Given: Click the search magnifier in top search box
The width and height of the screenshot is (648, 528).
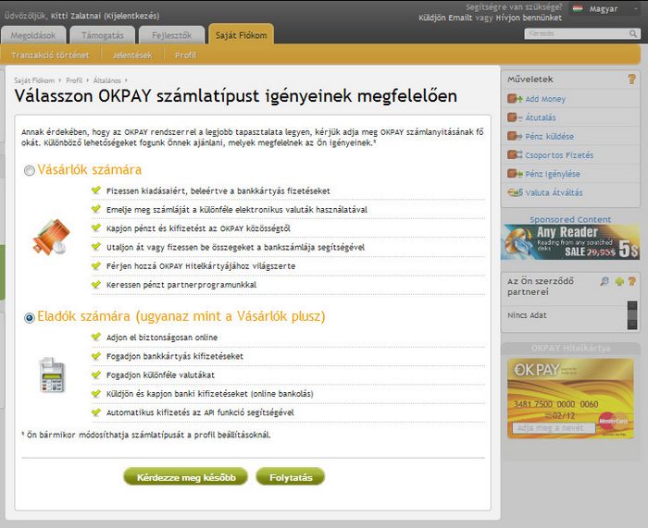Looking at the screenshot, I should tap(633, 34).
